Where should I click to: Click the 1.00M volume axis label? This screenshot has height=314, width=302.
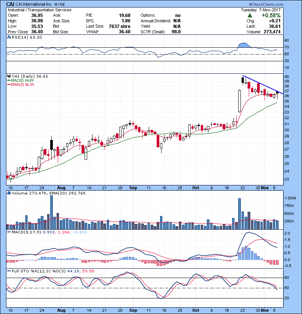(x=290, y=198)
